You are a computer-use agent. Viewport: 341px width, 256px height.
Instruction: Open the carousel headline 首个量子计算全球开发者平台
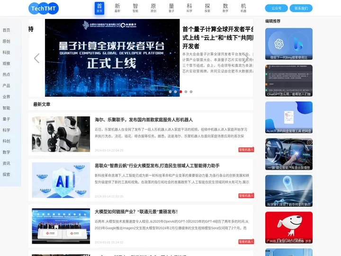[x=218, y=37]
